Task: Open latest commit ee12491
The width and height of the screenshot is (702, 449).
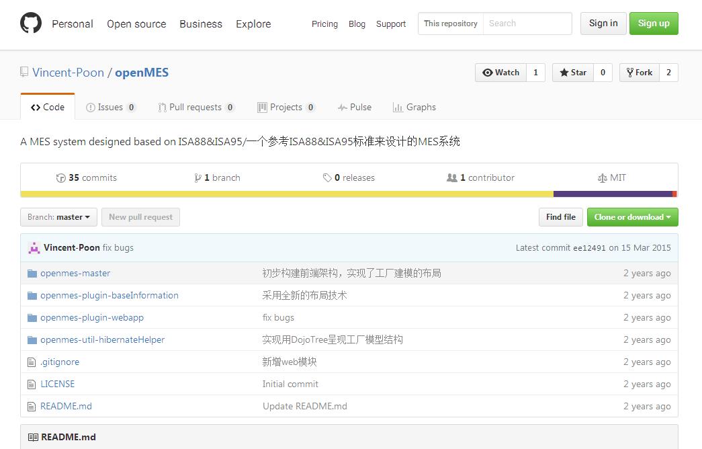Action: coord(589,248)
